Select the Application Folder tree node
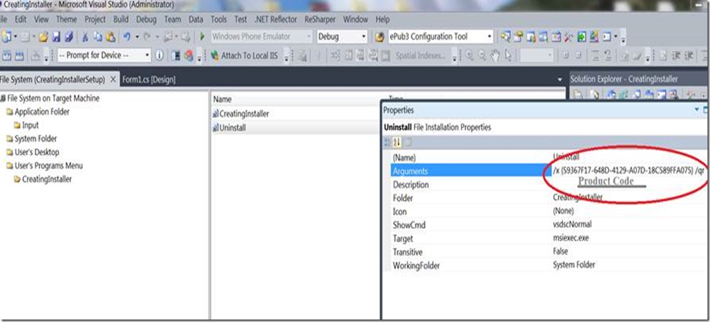This screenshot has width=710, height=322. click(x=41, y=112)
